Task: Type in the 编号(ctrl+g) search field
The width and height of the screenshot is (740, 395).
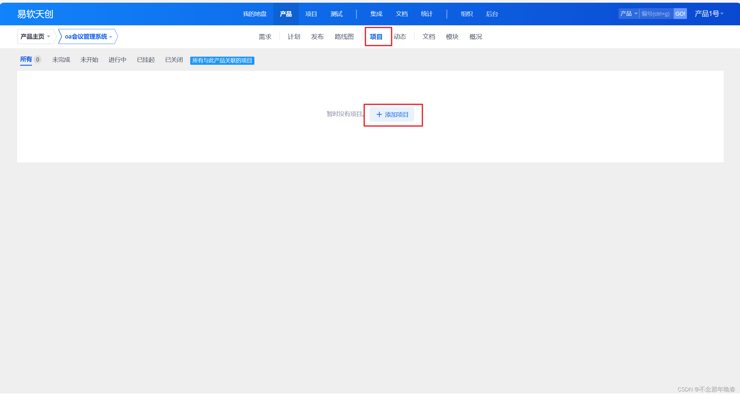Action: [x=656, y=14]
